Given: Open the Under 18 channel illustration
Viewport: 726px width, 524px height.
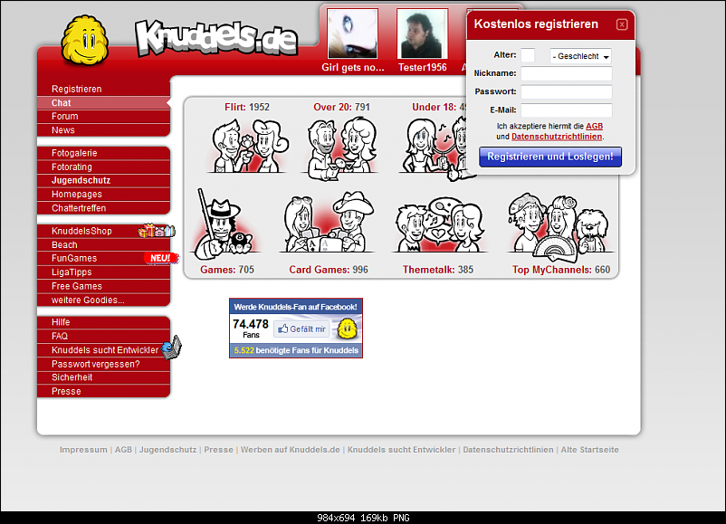Looking at the screenshot, I should [433, 148].
